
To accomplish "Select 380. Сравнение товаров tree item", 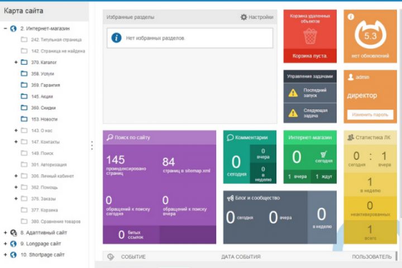I will 56,221.
